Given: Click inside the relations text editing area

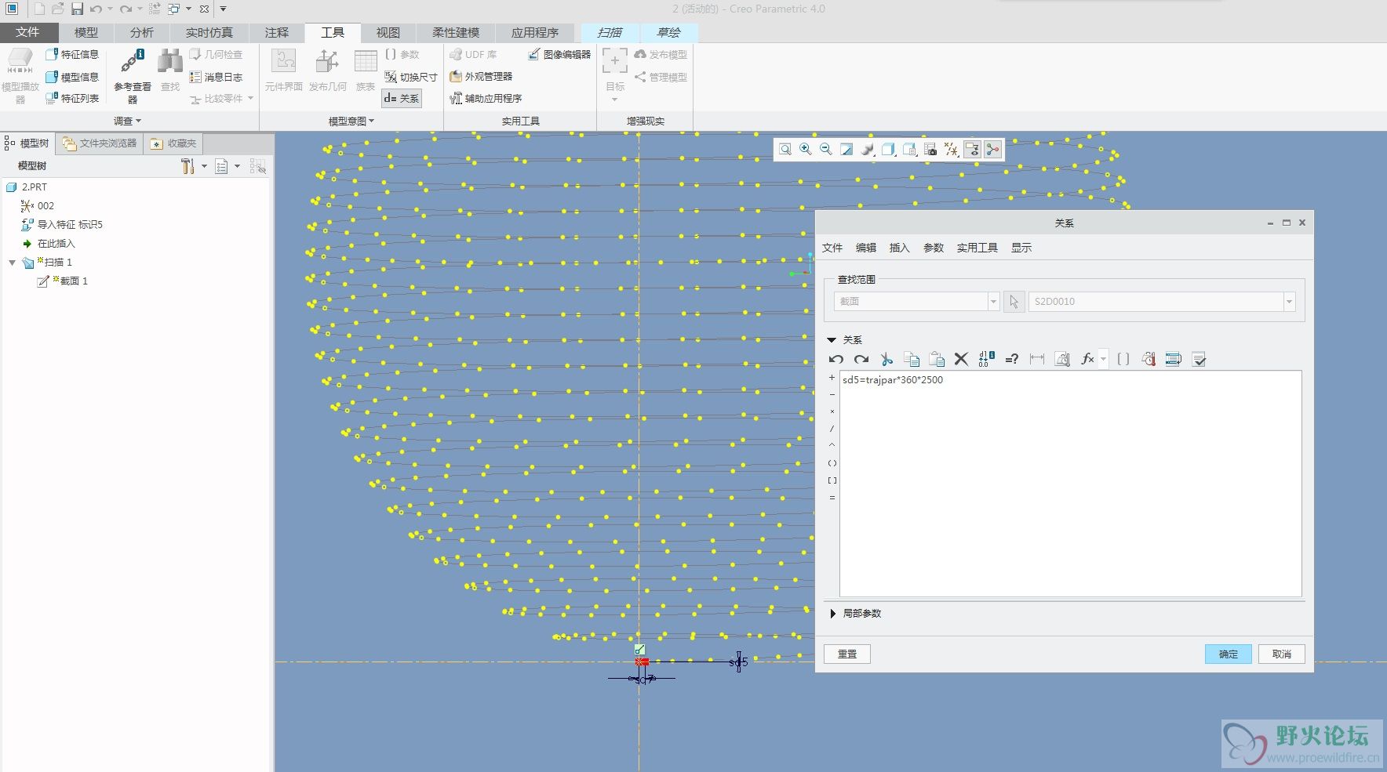Looking at the screenshot, I should [x=1071, y=484].
